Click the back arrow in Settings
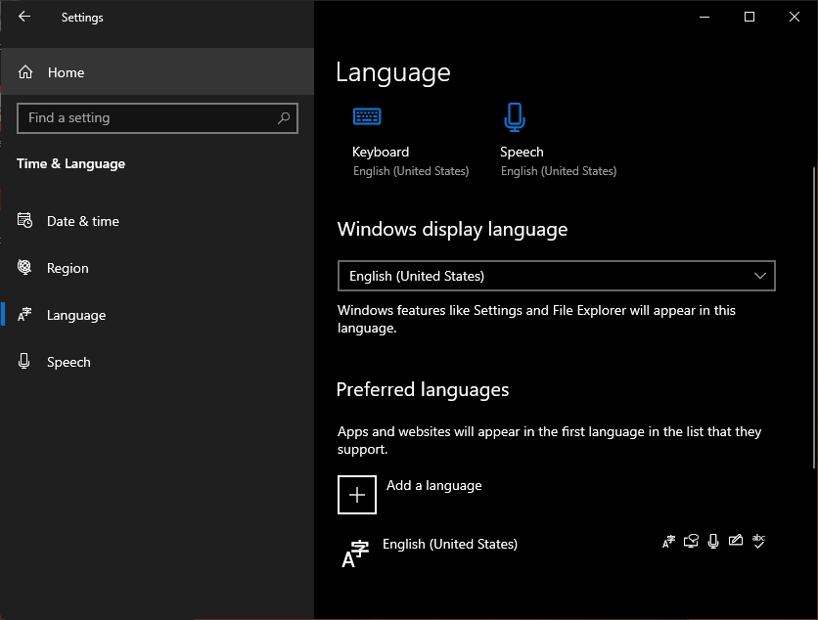The height and width of the screenshot is (620, 818). click(x=24, y=17)
